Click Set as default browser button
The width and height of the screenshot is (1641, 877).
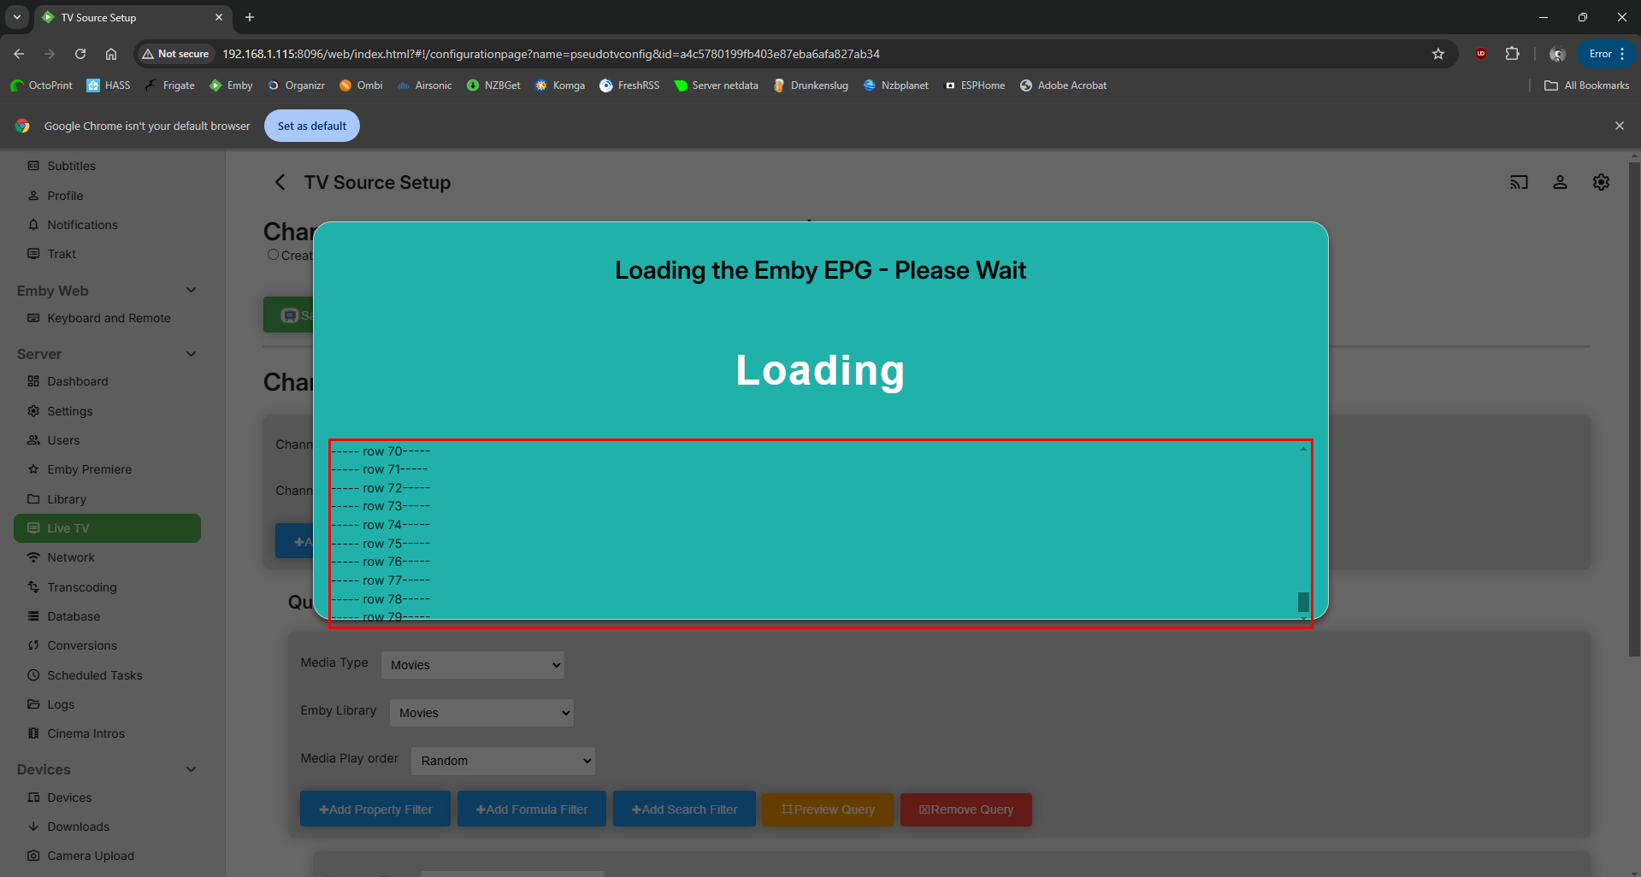[x=312, y=126]
